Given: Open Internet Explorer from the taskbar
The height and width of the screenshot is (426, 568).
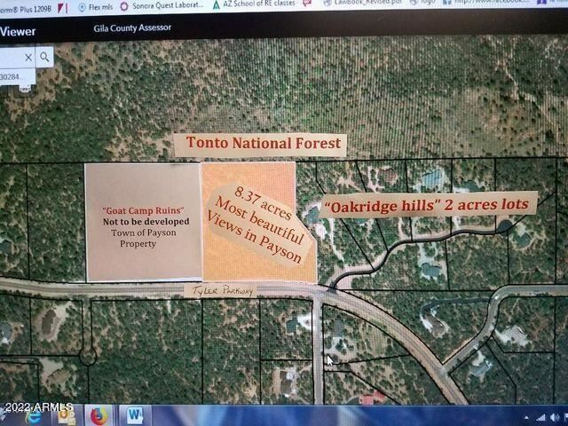Looking at the screenshot, I should (x=32, y=416).
